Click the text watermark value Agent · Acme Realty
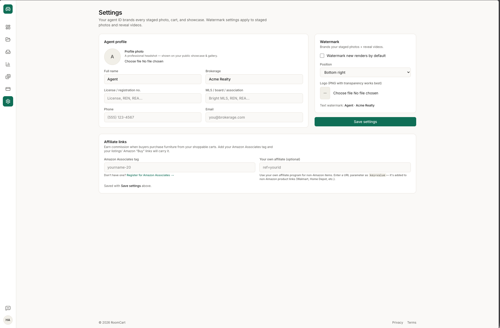Viewport: 500px width, 328px height. pyautogui.click(x=359, y=105)
